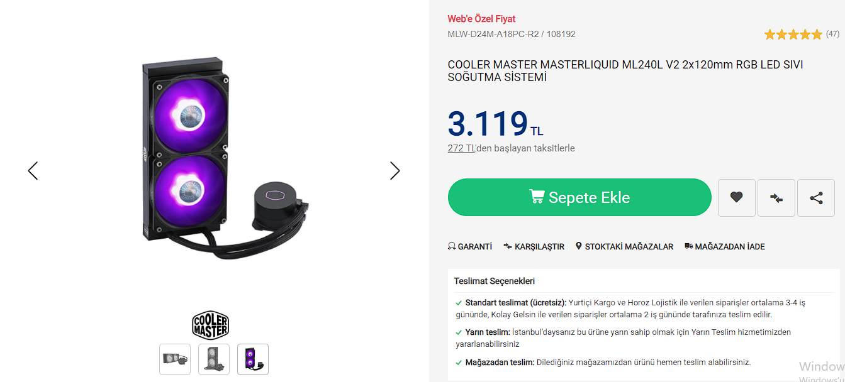This screenshot has height=382, width=845.
Task: Open the (47) review count
Action: [832, 34]
